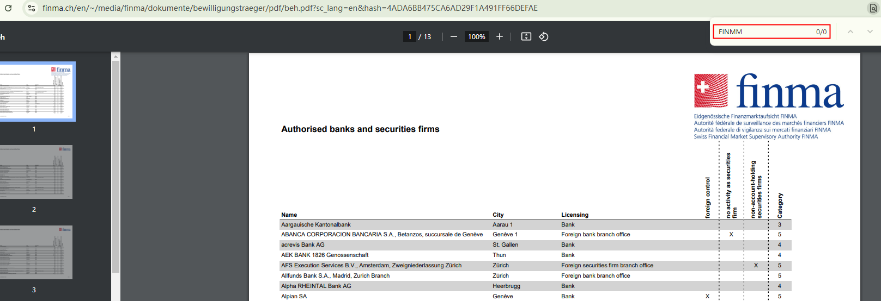Click the PDF page number field
The width and height of the screenshot is (881, 301).
click(x=410, y=36)
